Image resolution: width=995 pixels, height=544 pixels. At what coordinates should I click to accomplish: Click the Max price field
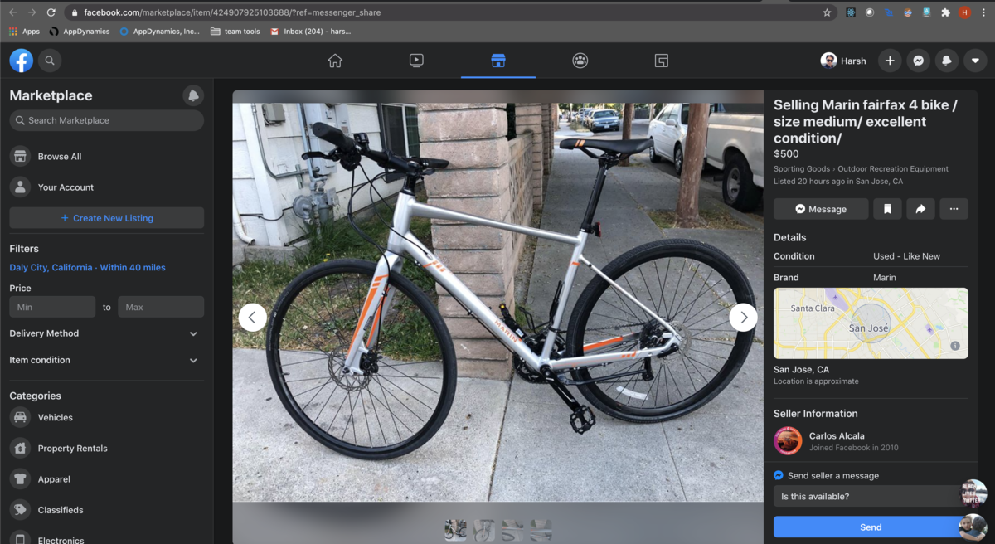point(161,307)
